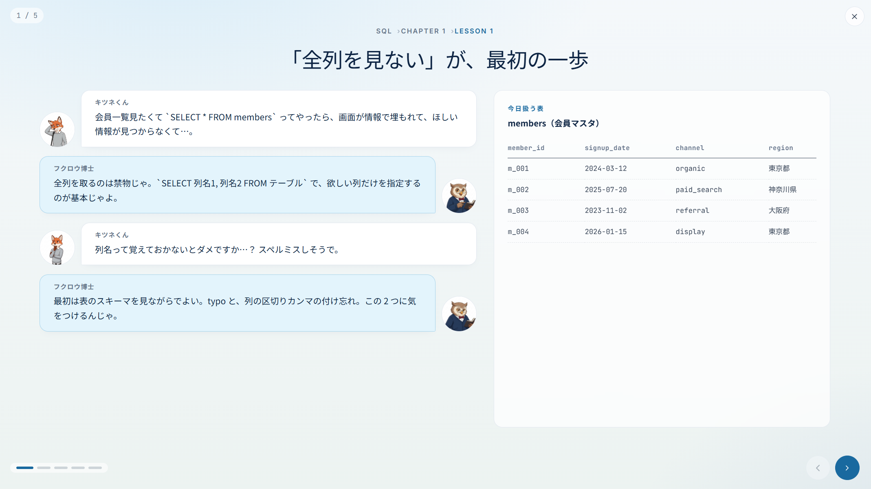Viewport: 871px width, 489px height.
Task: Click the region column header
Action: [x=781, y=148]
